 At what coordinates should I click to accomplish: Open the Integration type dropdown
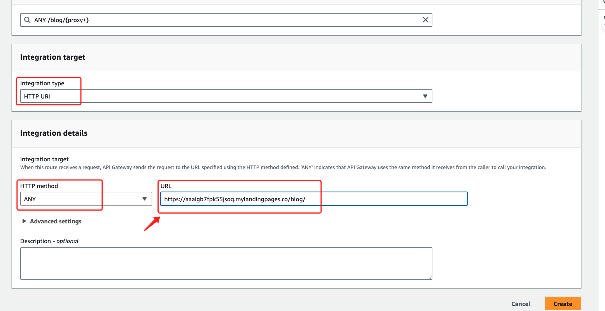[x=226, y=96]
